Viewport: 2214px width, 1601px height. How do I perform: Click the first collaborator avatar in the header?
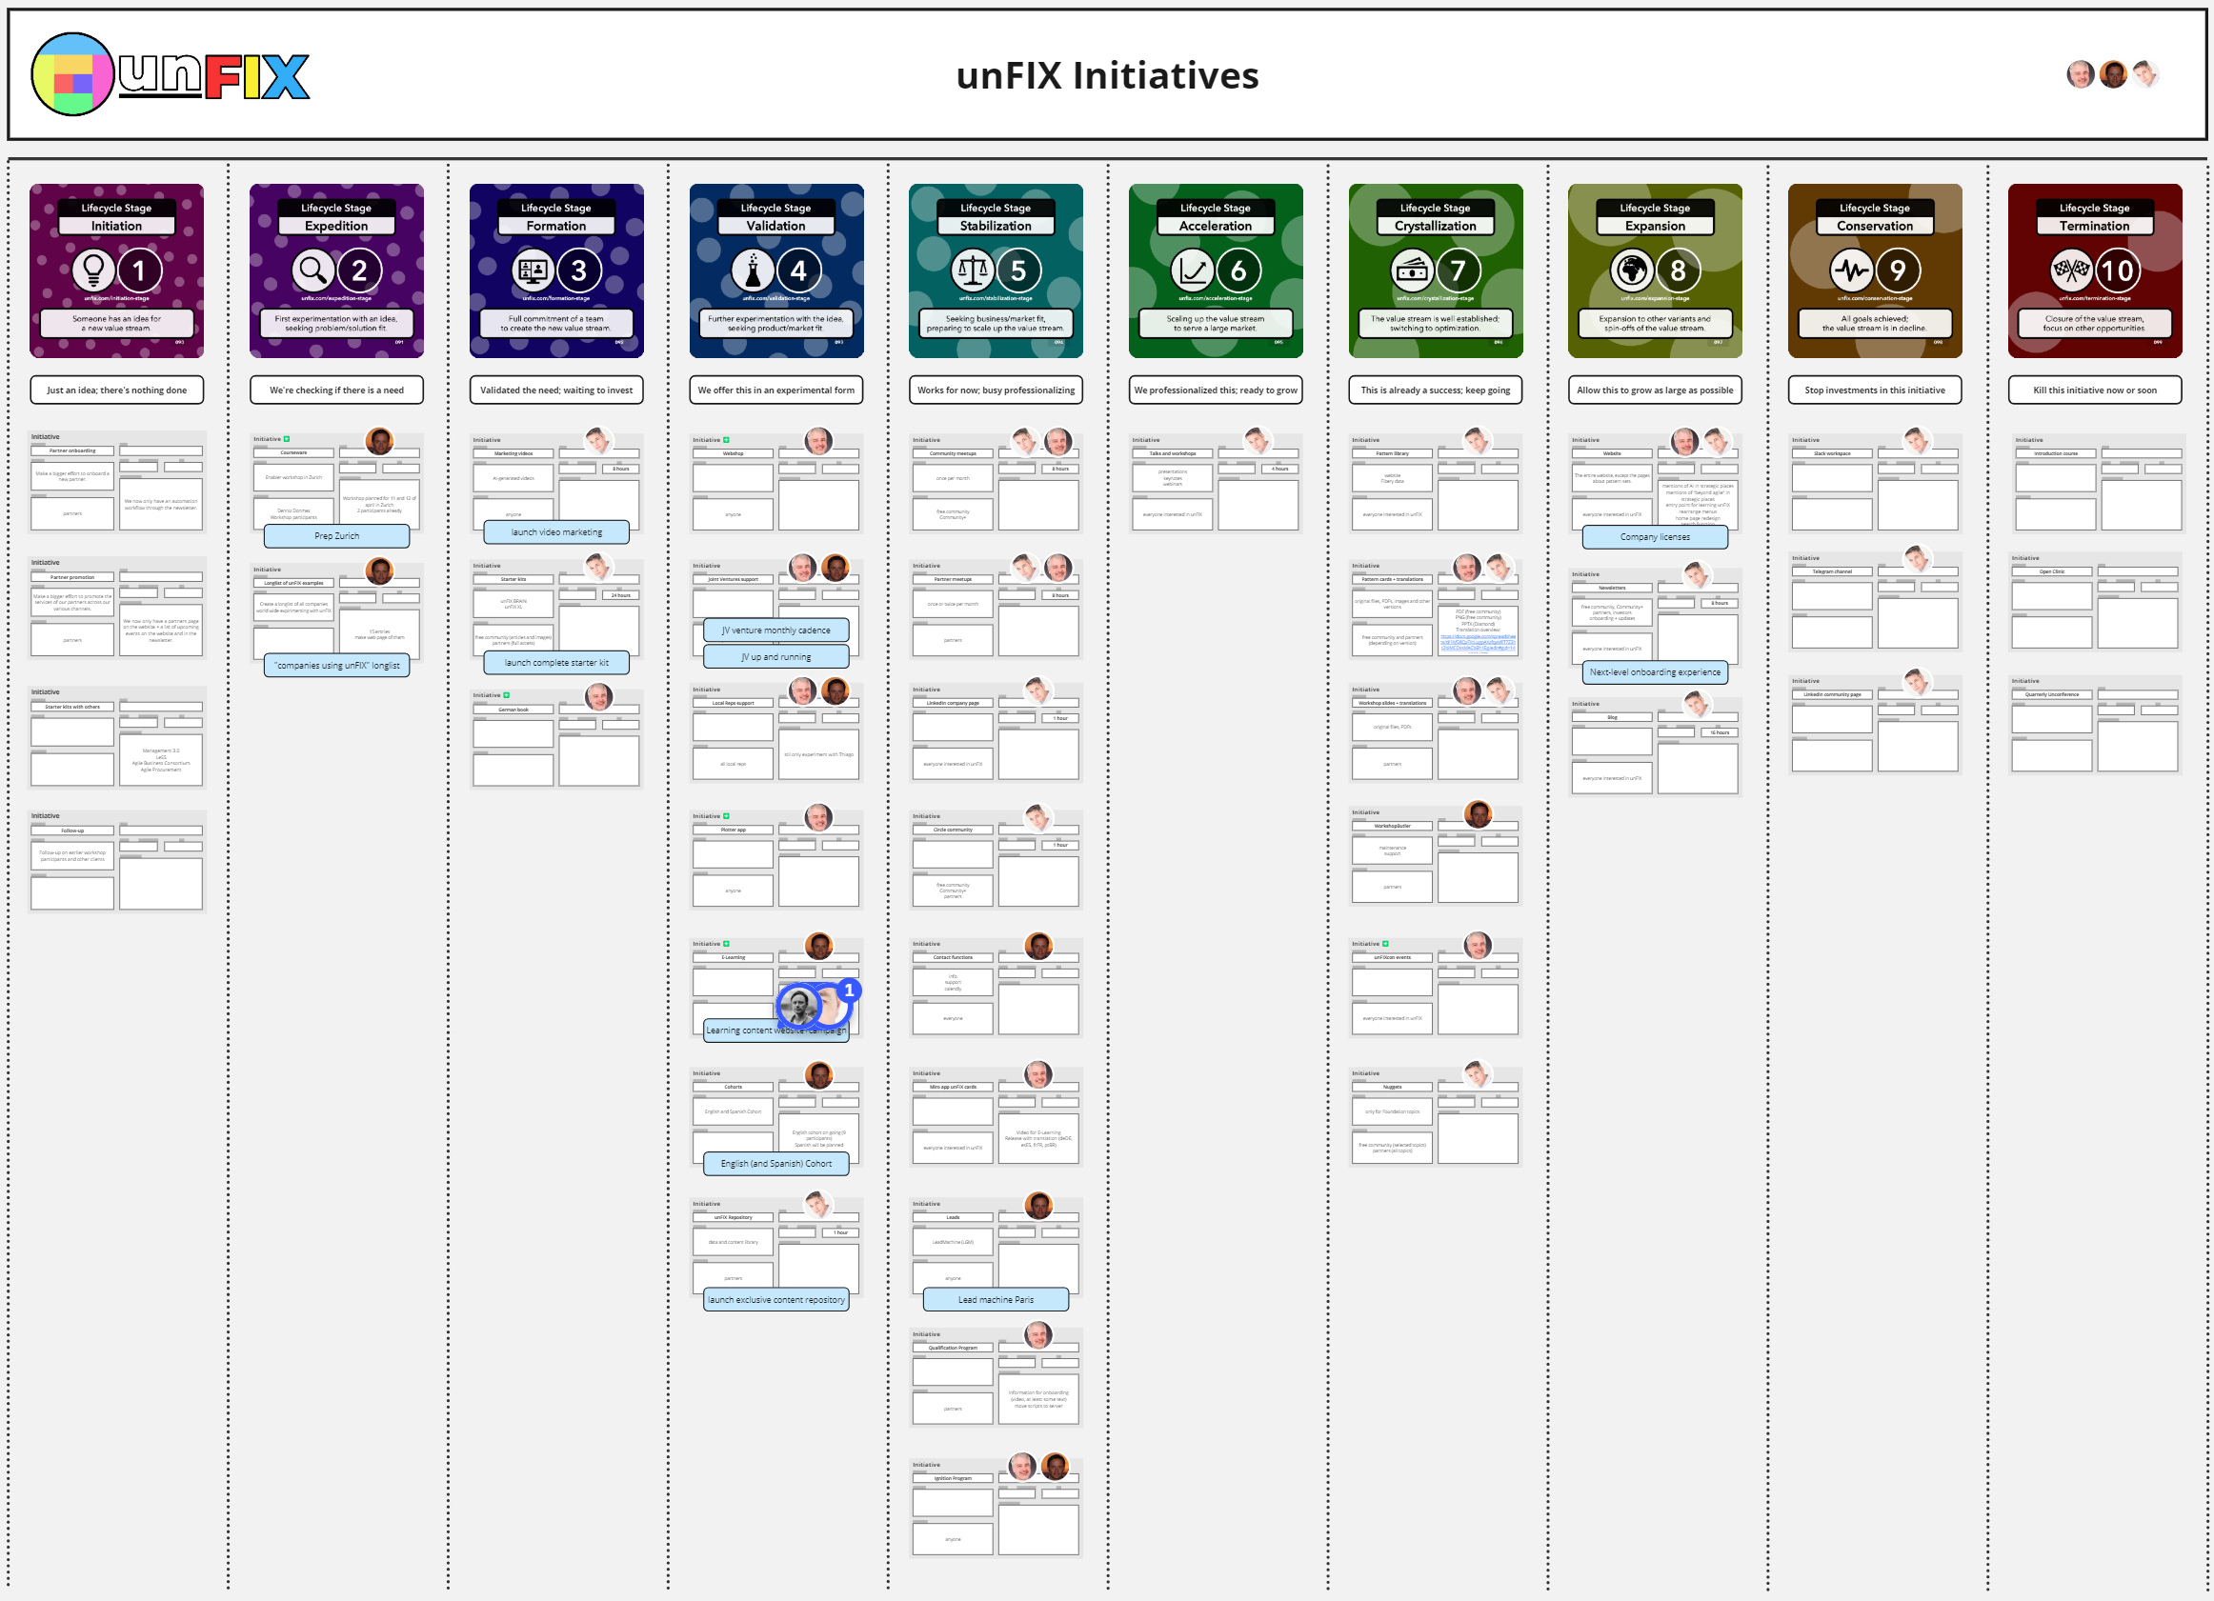click(x=2080, y=74)
